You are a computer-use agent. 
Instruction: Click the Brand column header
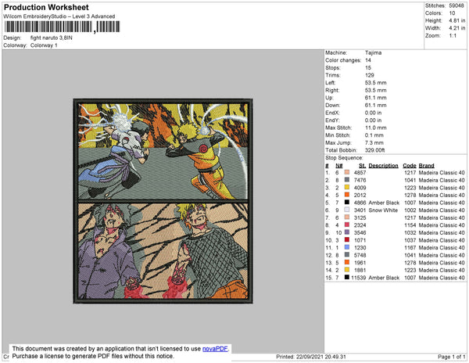click(426, 166)
